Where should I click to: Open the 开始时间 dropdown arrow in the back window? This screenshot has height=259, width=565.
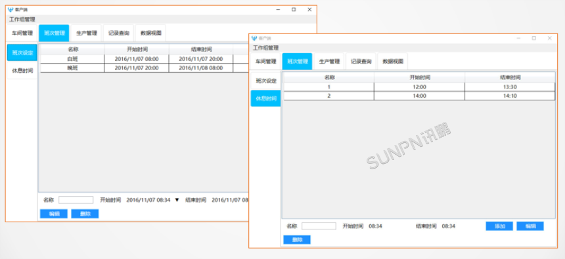177,200
